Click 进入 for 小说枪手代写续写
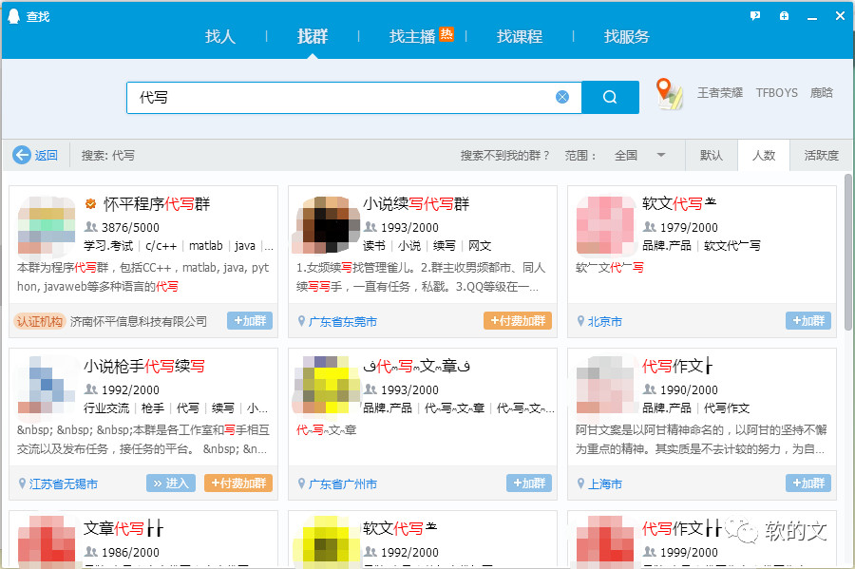The width and height of the screenshot is (855, 569). pyautogui.click(x=171, y=483)
